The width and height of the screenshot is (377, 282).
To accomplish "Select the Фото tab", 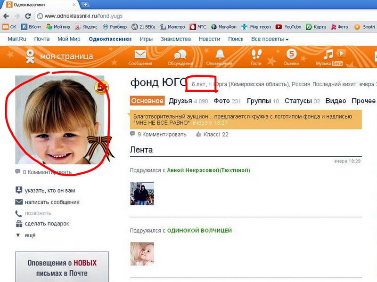I will click(221, 101).
